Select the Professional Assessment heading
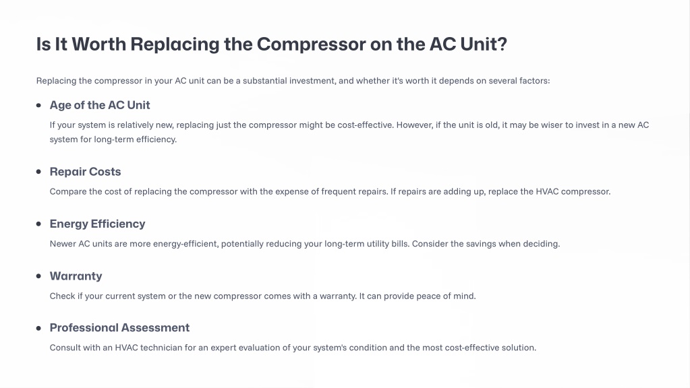690x388 pixels. 119,328
